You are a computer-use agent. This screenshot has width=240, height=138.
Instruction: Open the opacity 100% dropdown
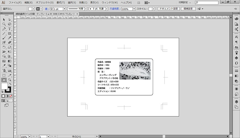(x=134, y=9)
